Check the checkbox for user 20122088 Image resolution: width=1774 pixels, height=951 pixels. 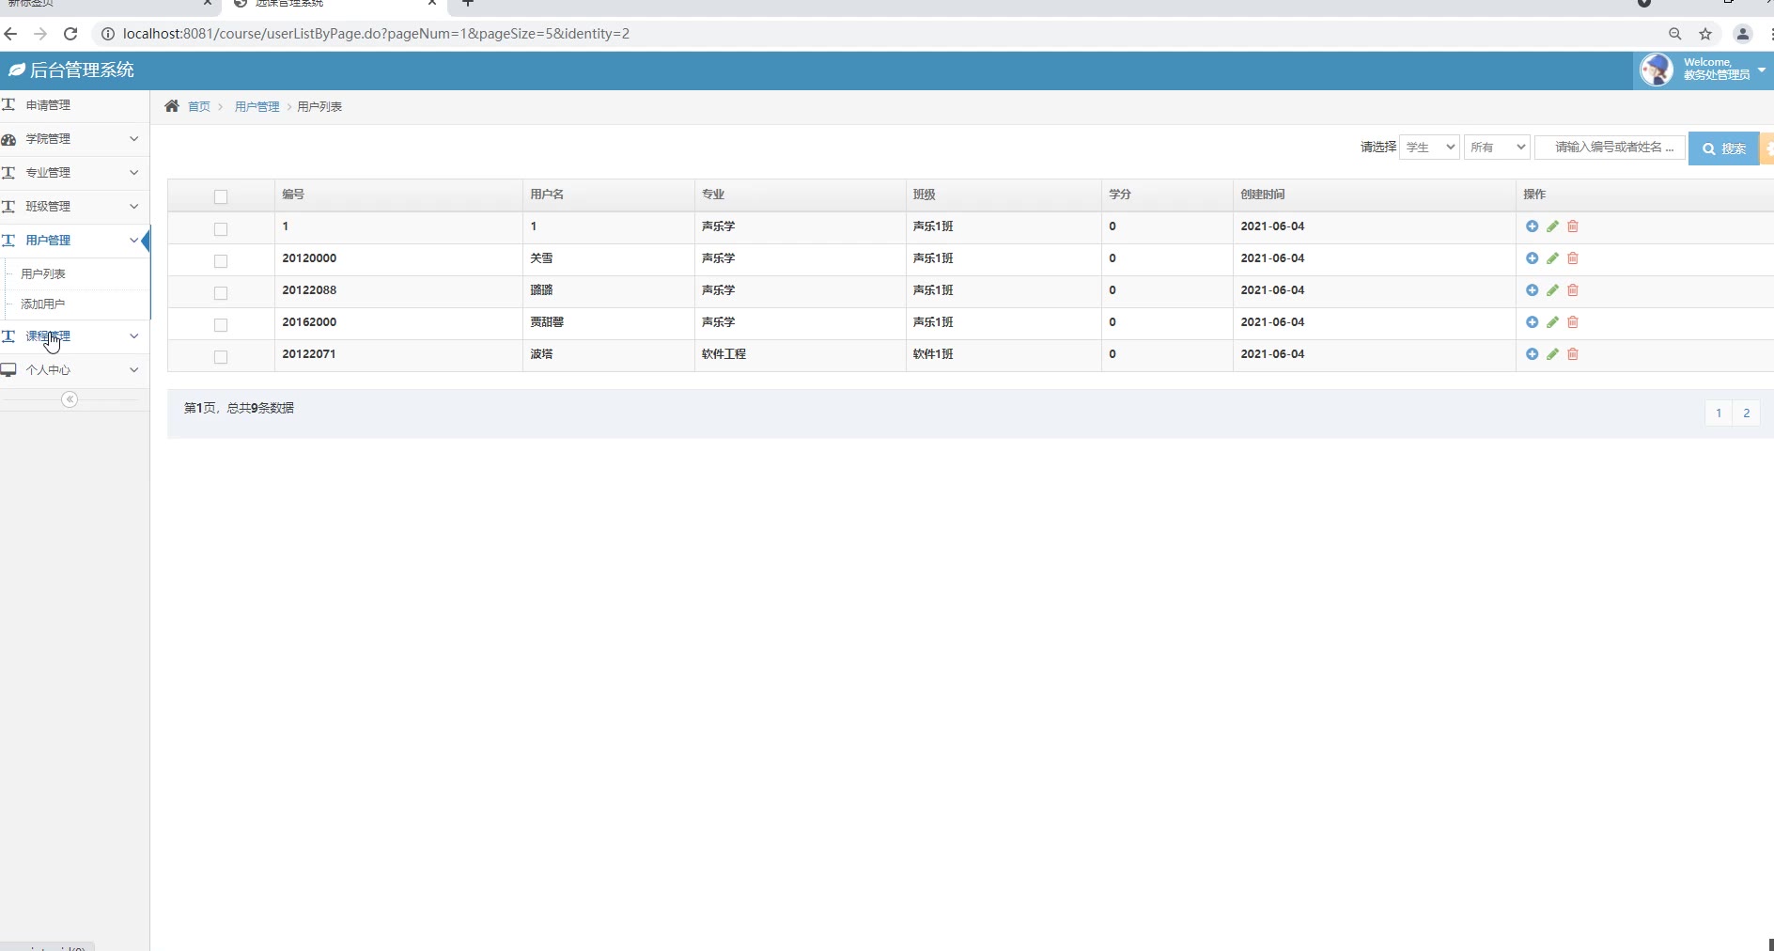(221, 292)
